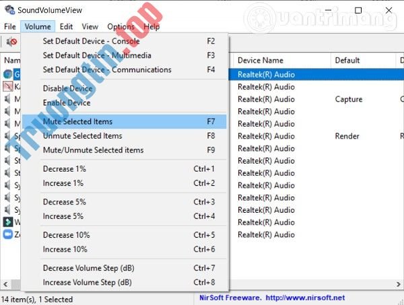The width and height of the screenshot is (404, 305).
Task: Click the SoundVolumeView title bar icon
Action: [10, 10]
